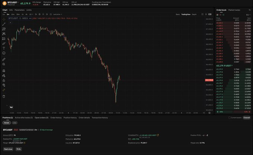Screen dimensions: 253x155
Task: Select the crosshair cursor tool
Action: pos(4,19)
